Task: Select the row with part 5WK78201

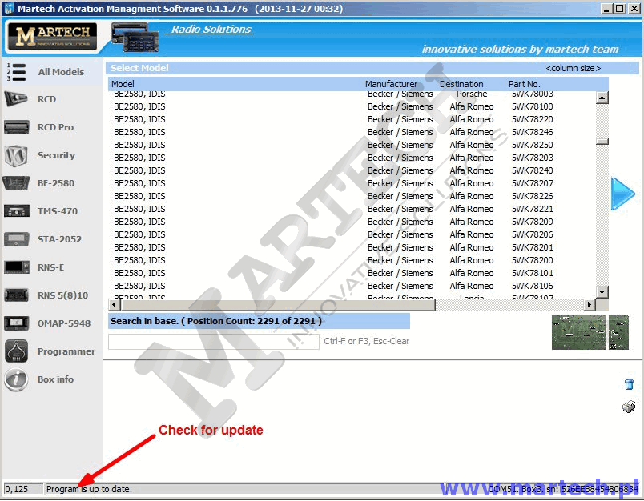Action: [x=353, y=247]
